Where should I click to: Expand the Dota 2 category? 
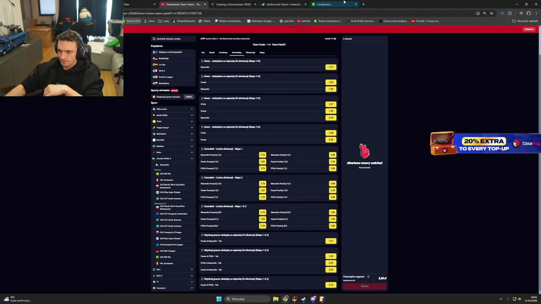coord(173,276)
